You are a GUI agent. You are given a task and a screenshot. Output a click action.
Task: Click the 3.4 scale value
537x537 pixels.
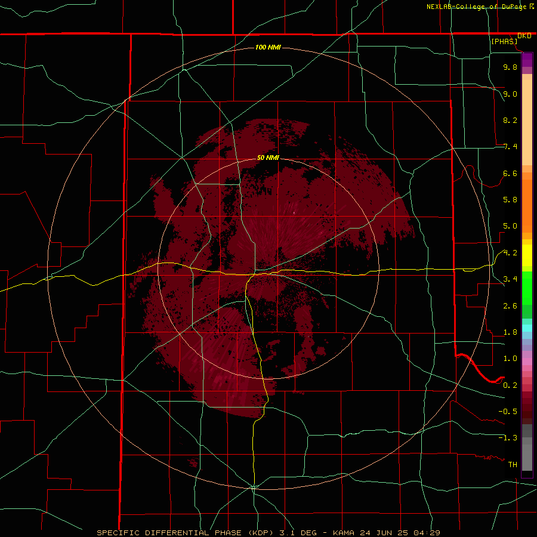click(510, 279)
